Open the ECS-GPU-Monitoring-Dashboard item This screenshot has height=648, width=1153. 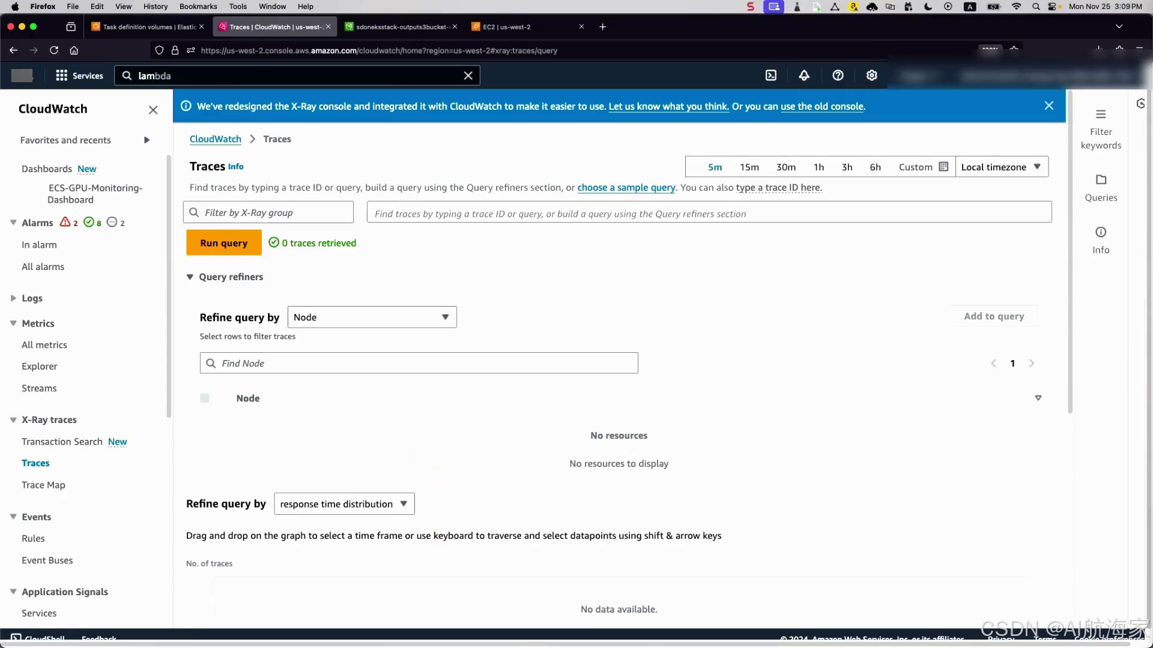coord(95,194)
